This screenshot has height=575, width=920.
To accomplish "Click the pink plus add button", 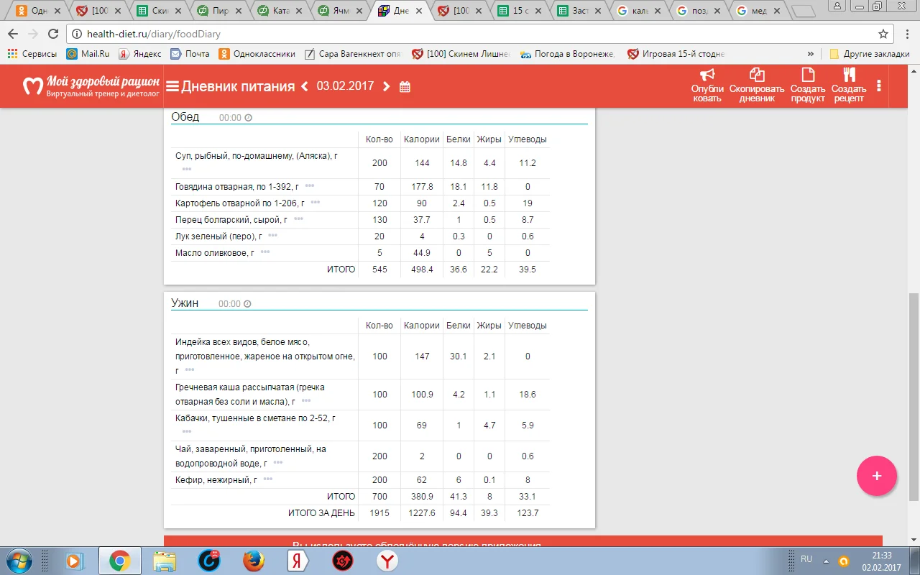I will (877, 476).
